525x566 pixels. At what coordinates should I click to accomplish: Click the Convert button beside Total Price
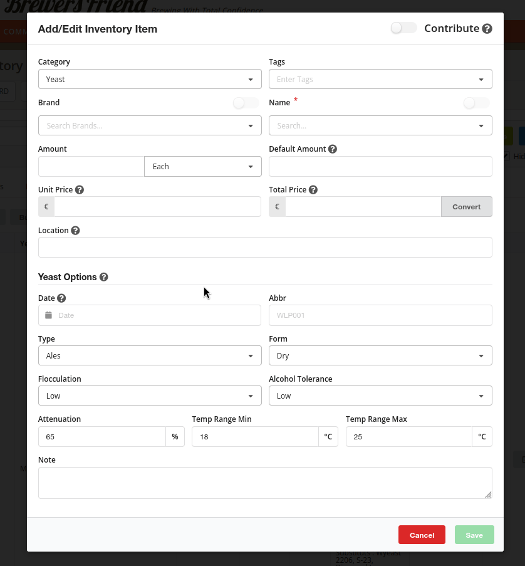[466, 207]
